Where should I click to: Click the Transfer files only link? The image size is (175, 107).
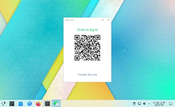87,75
